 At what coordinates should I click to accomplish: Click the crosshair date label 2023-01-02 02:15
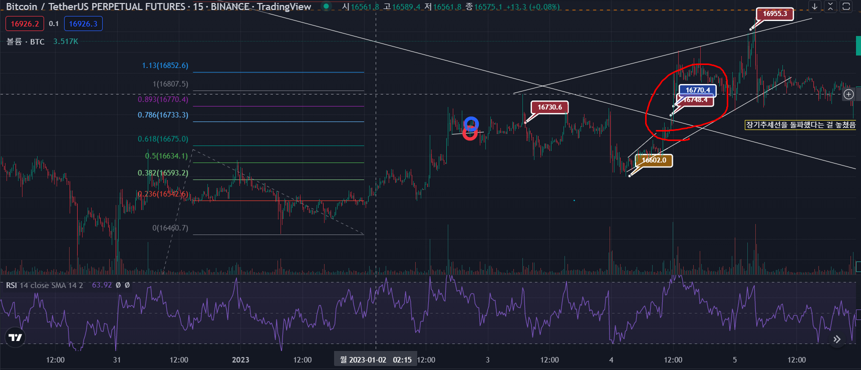tap(376, 359)
